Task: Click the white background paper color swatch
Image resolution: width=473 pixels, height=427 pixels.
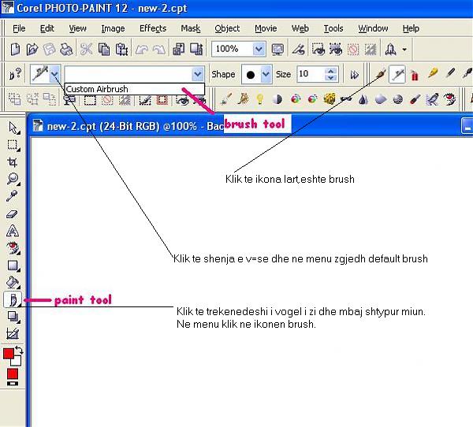Action: click(17, 362)
